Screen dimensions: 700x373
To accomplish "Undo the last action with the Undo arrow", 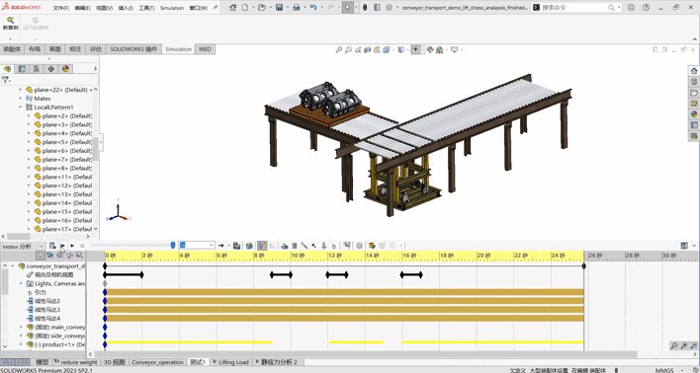I will pyautogui.click(x=313, y=8).
